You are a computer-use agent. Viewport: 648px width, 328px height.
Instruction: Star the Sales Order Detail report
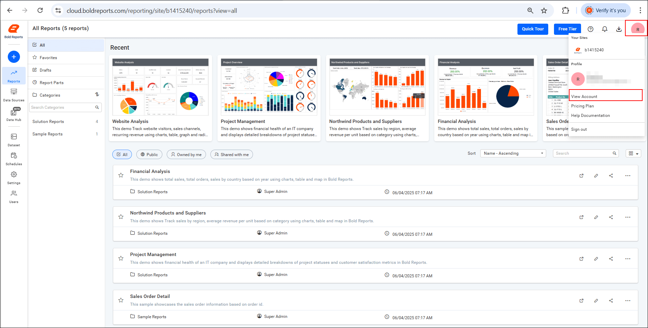pyautogui.click(x=121, y=300)
